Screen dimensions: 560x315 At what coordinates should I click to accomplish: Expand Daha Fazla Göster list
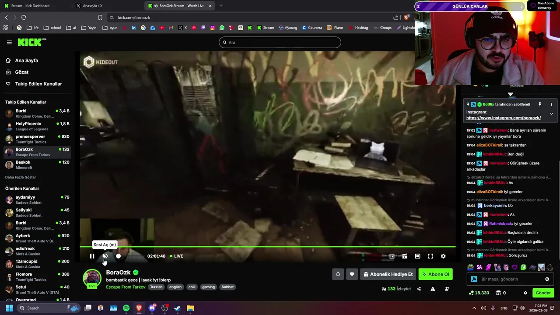tap(21, 177)
